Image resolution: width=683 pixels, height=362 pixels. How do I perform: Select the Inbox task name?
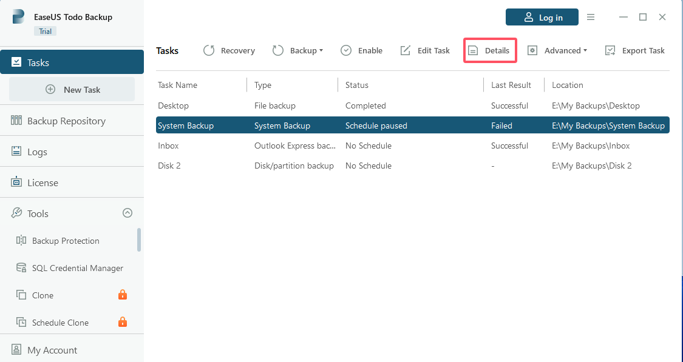(168, 146)
